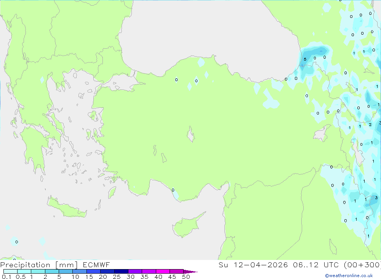Click legend scale label "0.1"
The height and width of the screenshot is (279, 381).
click(6, 277)
